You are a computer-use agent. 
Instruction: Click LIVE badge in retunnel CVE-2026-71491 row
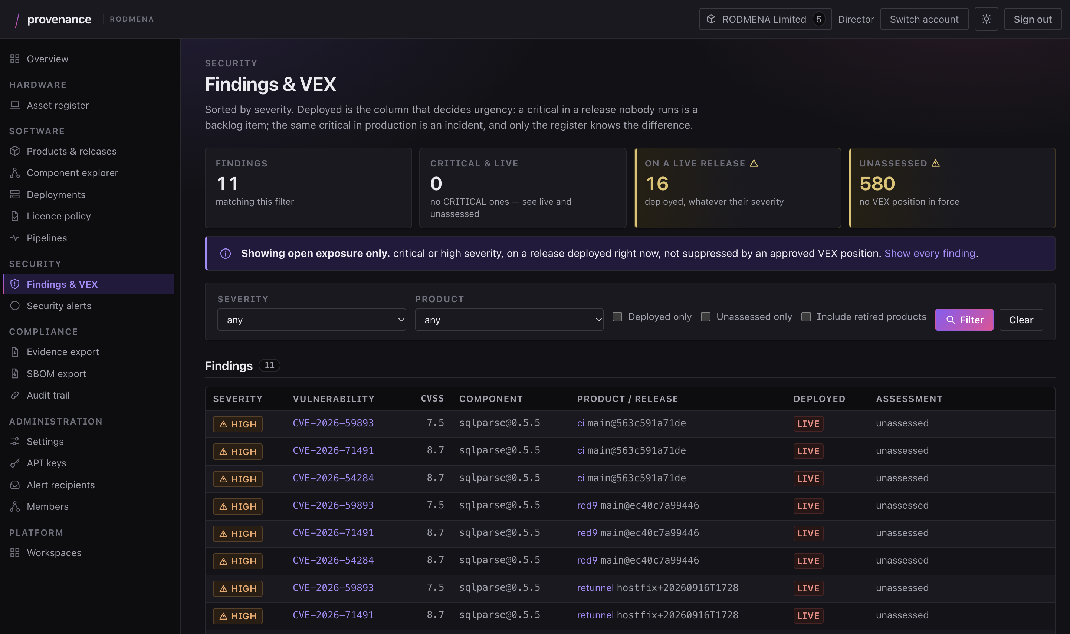pyautogui.click(x=808, y=615)
